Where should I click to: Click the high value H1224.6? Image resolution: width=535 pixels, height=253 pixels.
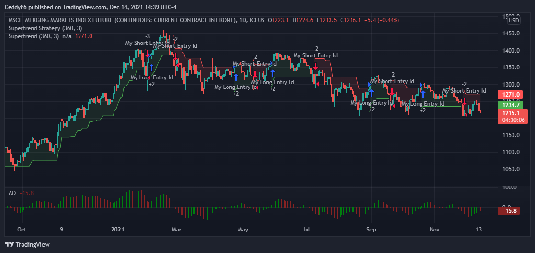click(x=303, y=21)
